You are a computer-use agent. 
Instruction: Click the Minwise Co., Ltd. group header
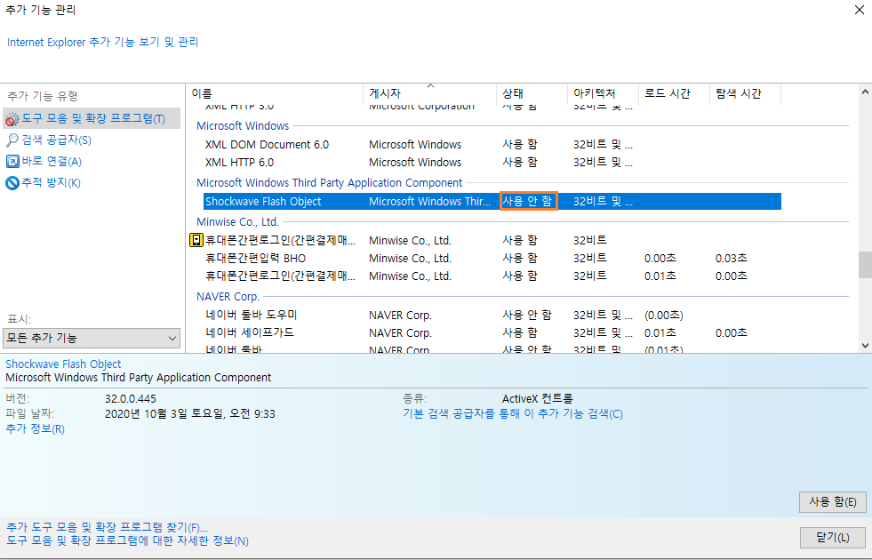[237, 221]
